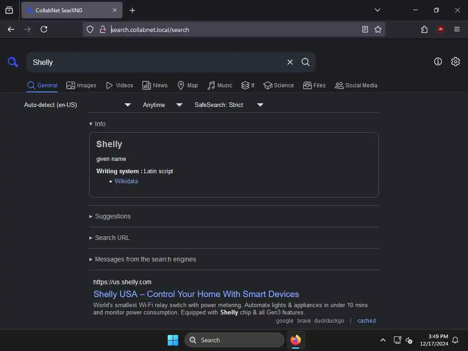Switch to General search category

(42, 85)
